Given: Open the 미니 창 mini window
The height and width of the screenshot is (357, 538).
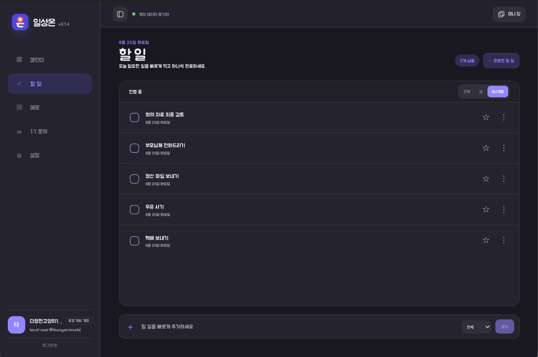Looking at the screenshot, I should [509, 14].
